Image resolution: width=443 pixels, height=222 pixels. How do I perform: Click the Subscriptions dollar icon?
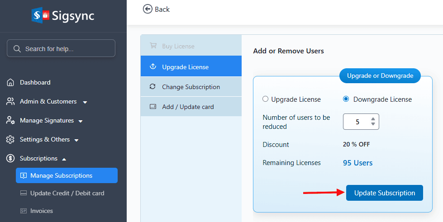point(10,159)
